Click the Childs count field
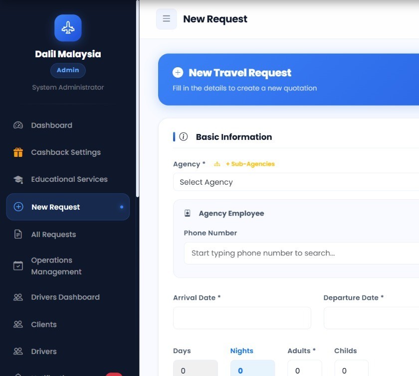The height and width of the screenshot is (376, 419). 351,368
